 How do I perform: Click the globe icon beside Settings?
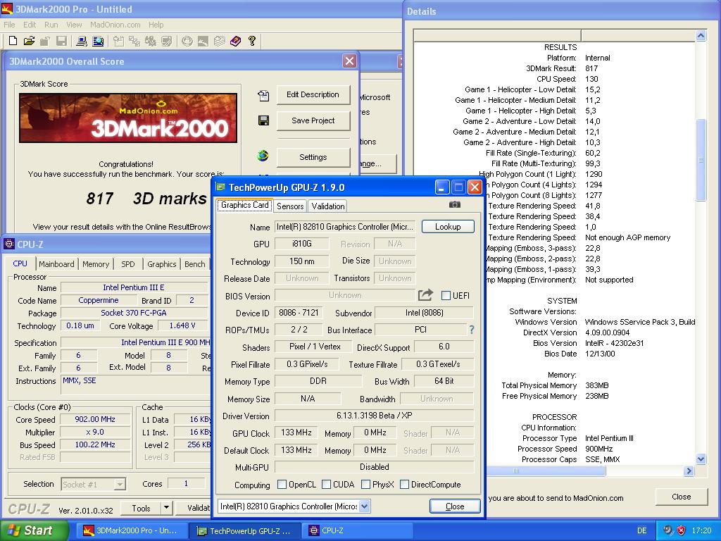pyautogui.click(x=263, y=156)
